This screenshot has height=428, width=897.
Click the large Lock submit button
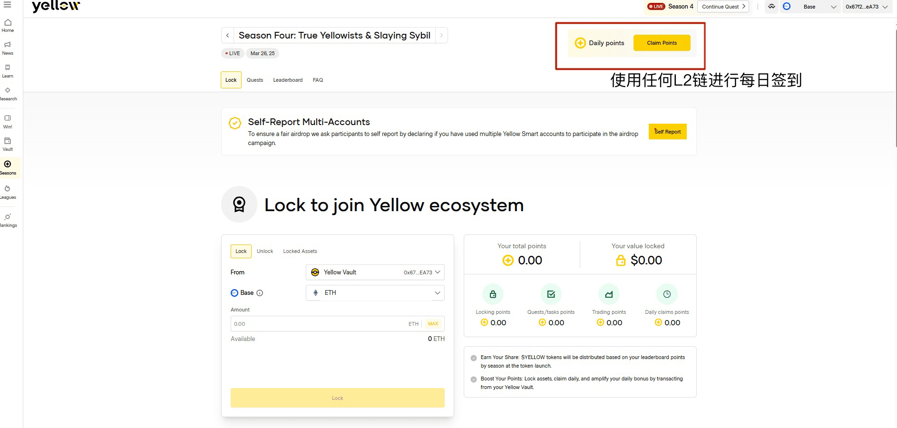tap(338, 398)
